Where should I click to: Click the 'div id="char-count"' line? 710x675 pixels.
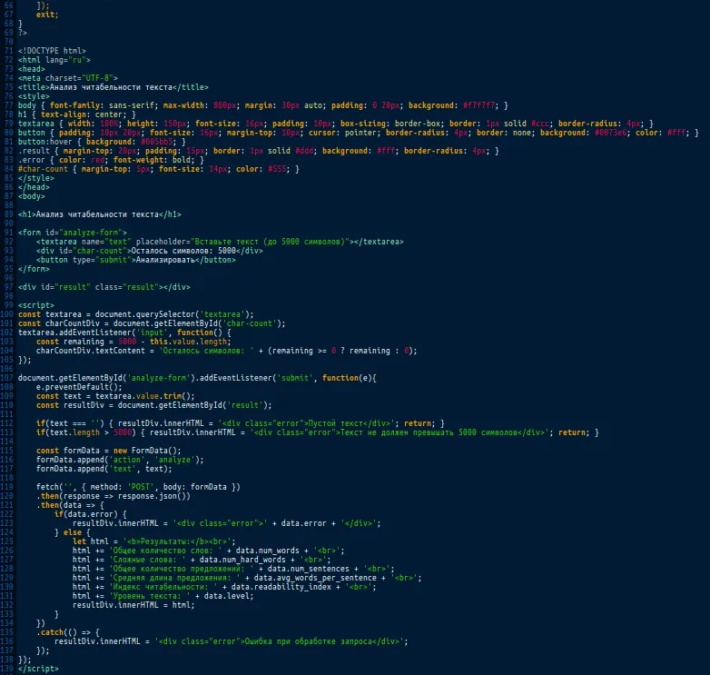coord(150,251)
